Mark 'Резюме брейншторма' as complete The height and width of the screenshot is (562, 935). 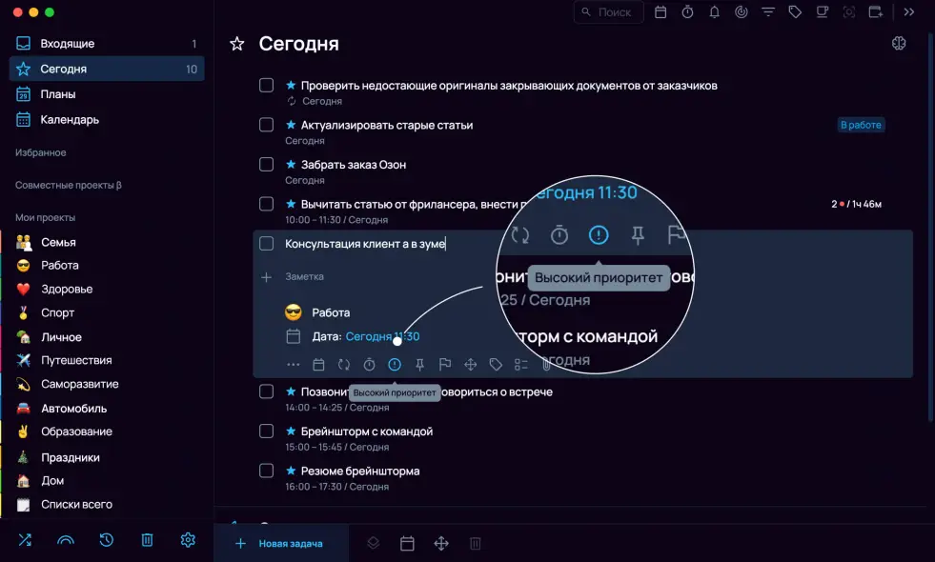click(266, 470)
